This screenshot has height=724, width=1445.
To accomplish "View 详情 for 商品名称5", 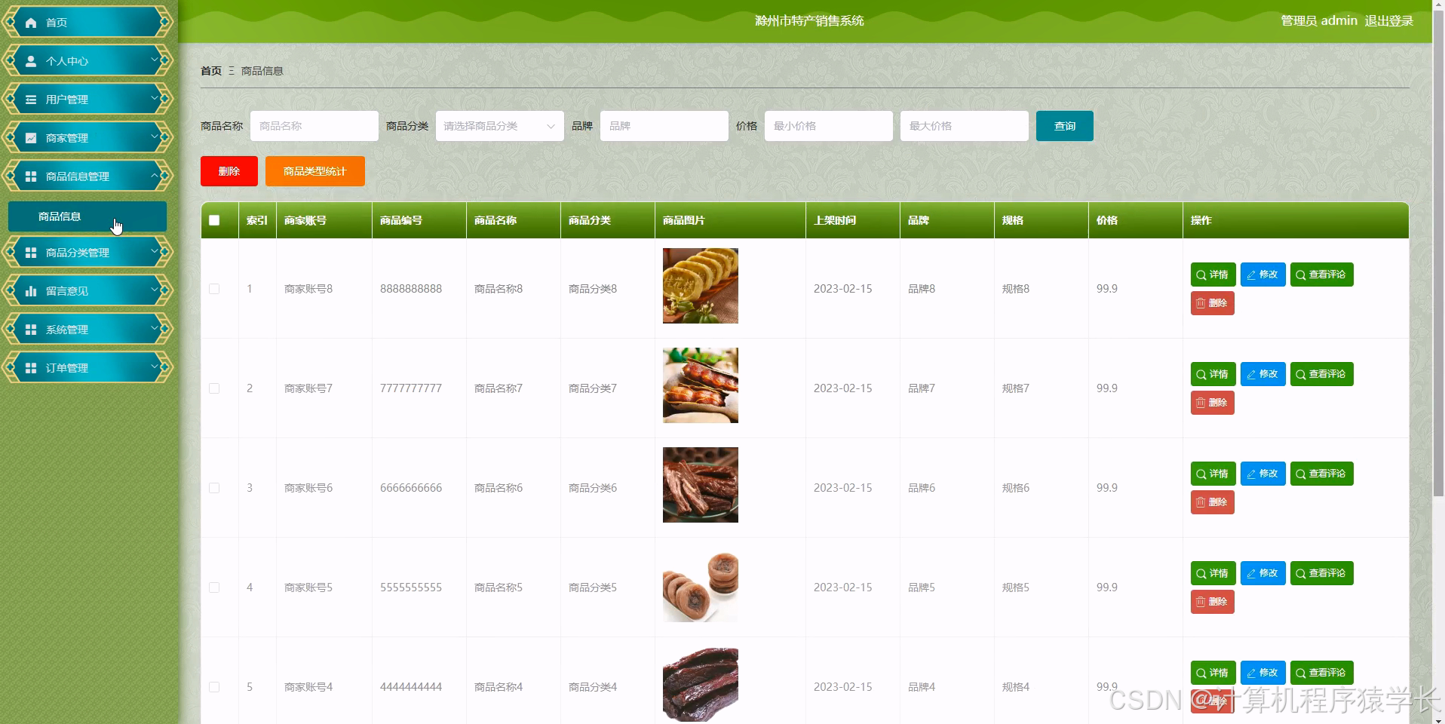I will coord(1213,573).
